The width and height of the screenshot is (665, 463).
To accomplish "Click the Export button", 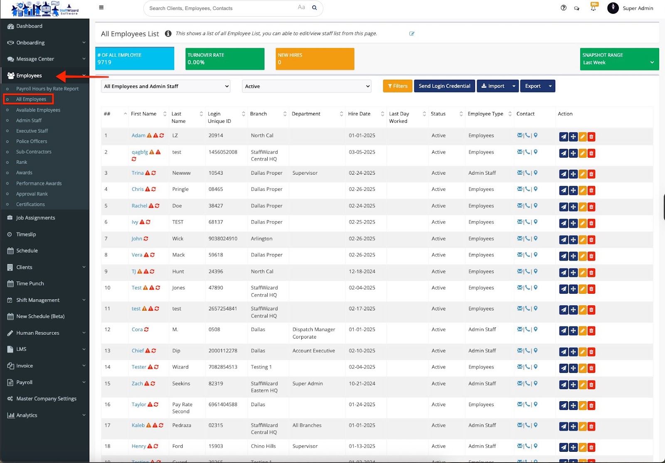I will pos(533,86).
